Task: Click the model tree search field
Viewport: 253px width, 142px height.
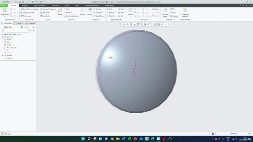Action: point(17,31)
